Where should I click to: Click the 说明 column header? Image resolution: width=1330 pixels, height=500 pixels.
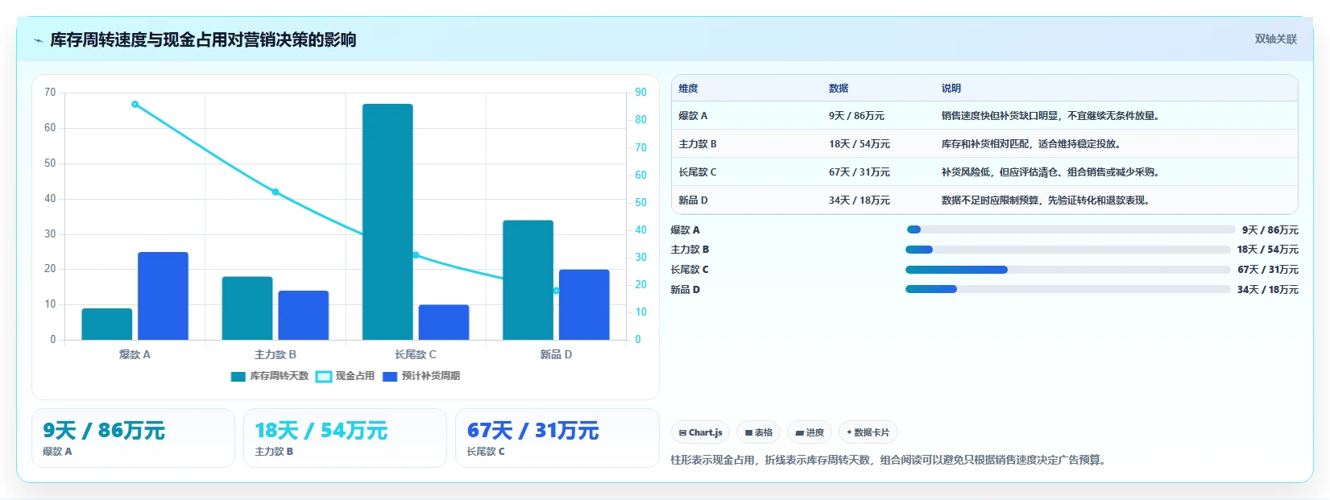tap(951, 89)
